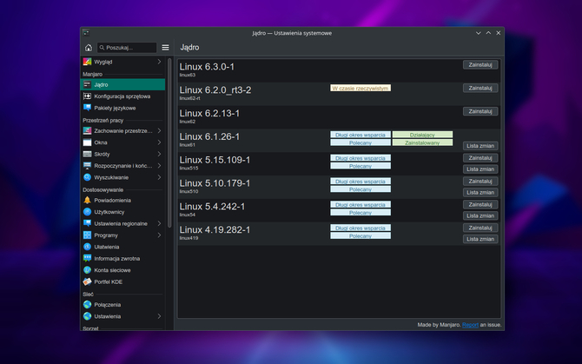
Task: Install the Linux 4.19.282-1 kernel
Action: point(480,228)
